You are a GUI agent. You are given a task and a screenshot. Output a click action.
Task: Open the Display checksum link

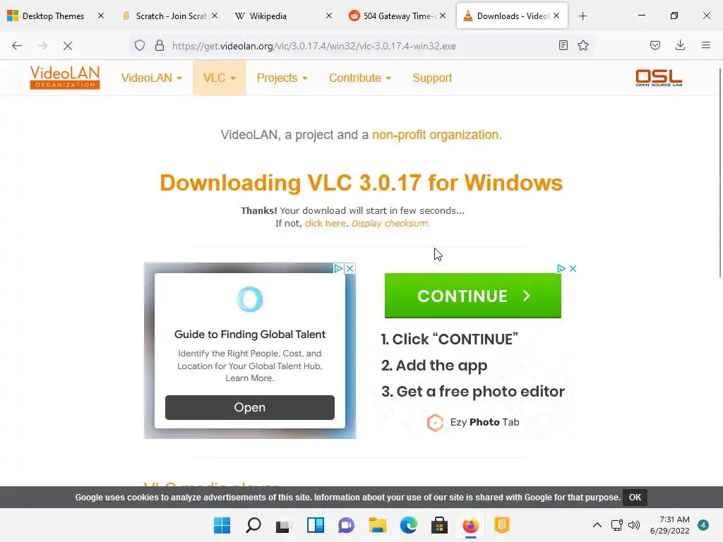(390, 223)
